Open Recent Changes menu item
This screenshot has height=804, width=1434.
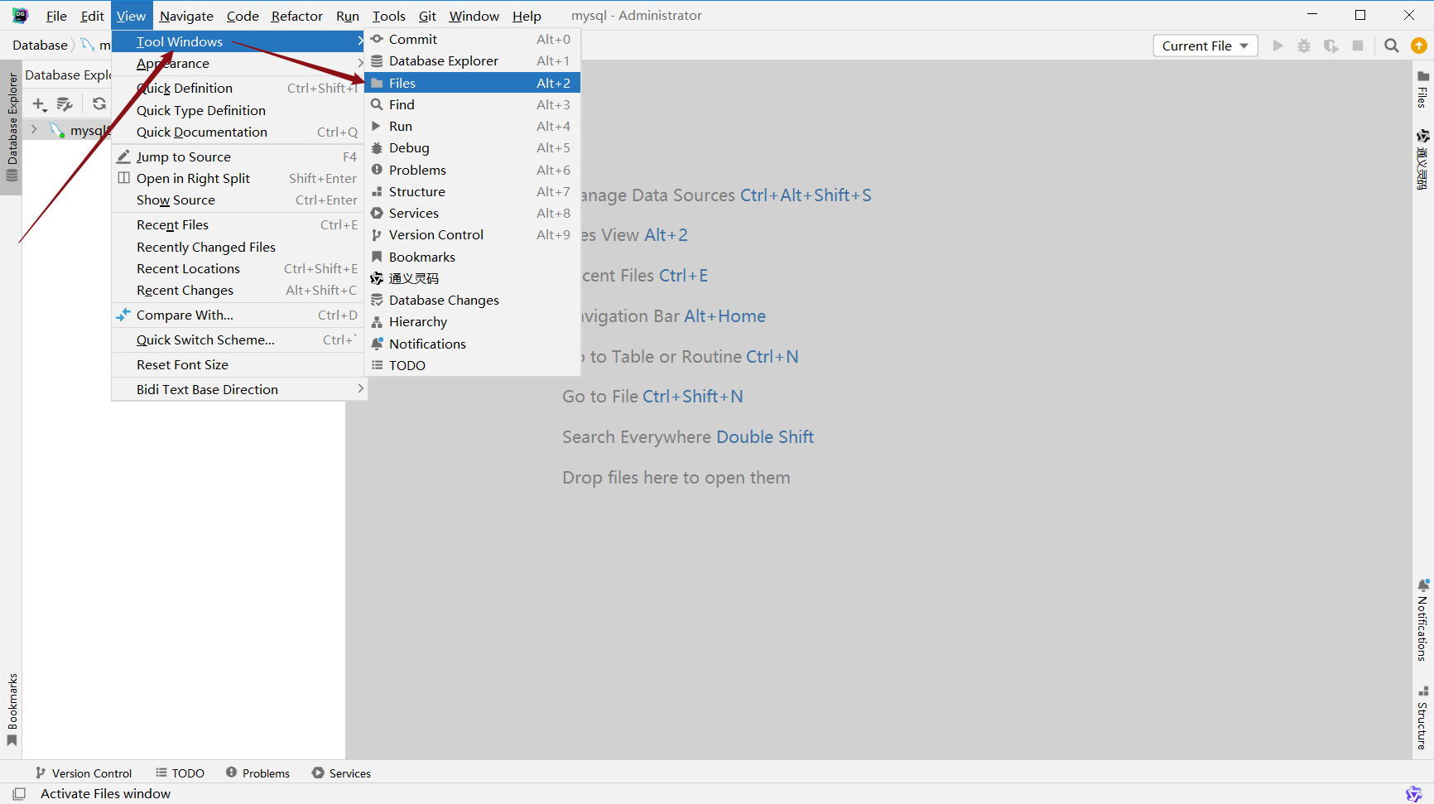point(238,290)
